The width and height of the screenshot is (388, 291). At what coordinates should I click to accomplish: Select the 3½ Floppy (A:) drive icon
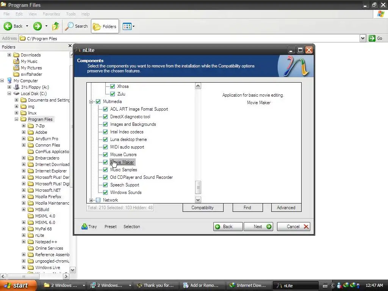pos(16,87)
